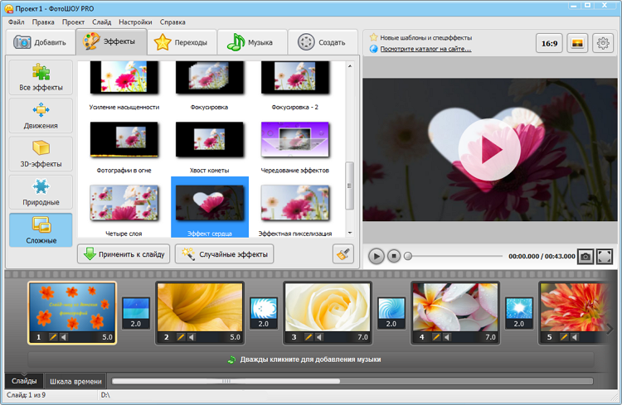Click the music track add bar
622x405 pixels.
coord(311,359)
